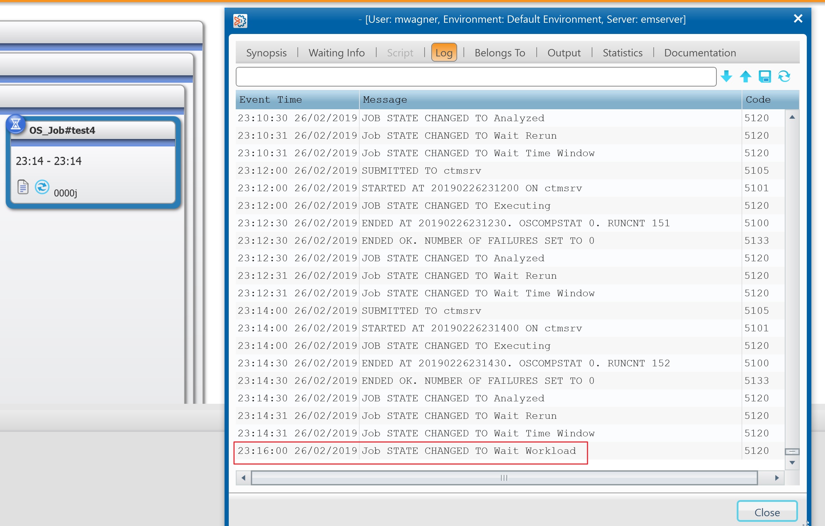
Task: Select the Script tab
Action: click(x=400, y=53)
